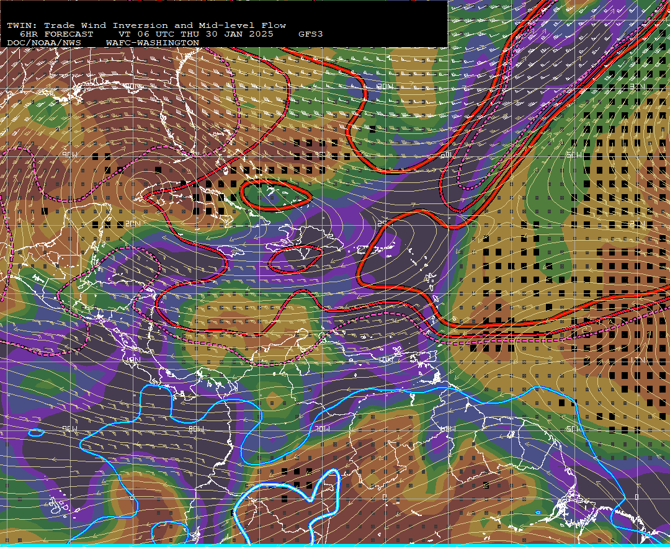Select the '6HR FORECAST' header text
The image size is (670, 547).
[56, 34]
